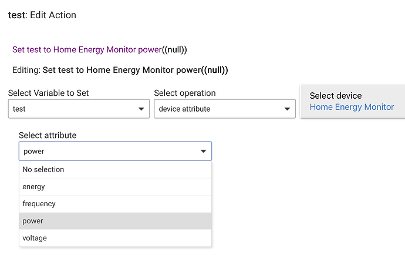Choose "No selection" in the attribute list

click(x=43, y=169)
